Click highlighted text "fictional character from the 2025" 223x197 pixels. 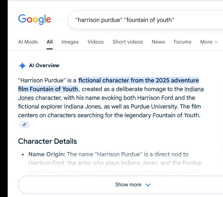point(138,80)
